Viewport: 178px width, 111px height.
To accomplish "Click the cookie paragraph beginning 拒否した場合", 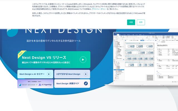I will [x=89, y=14].
